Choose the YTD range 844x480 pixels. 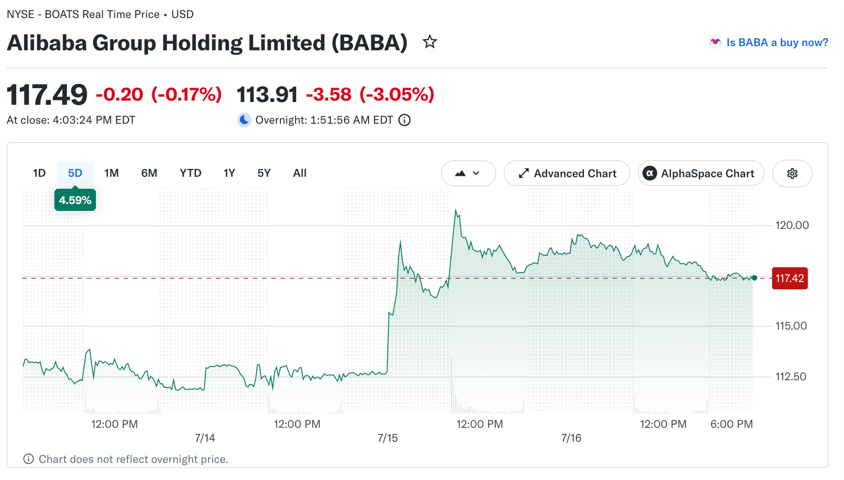tap(190, 173)
